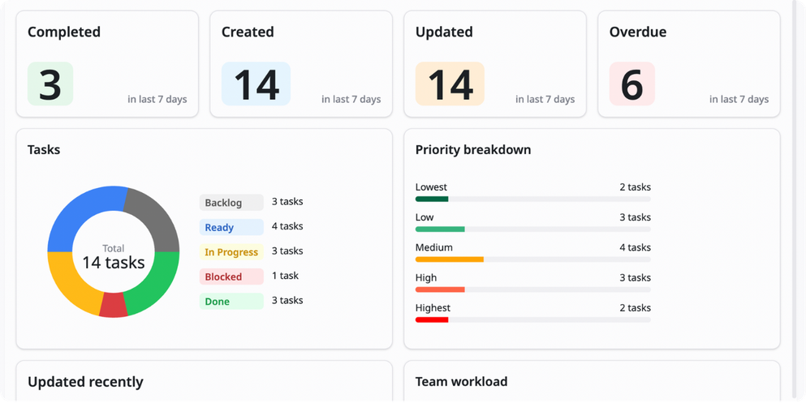Click the Updated count badge showing 14
Viewport: 806px width, 403px height.
450,84
